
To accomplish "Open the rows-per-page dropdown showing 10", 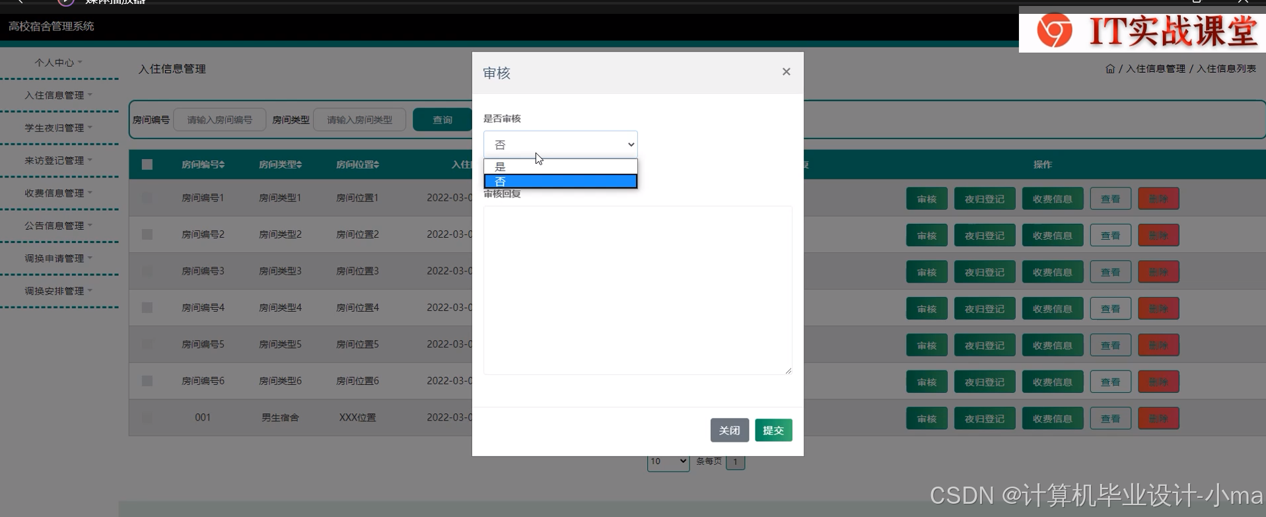I will pyautogui.click(x=668, y=462).
